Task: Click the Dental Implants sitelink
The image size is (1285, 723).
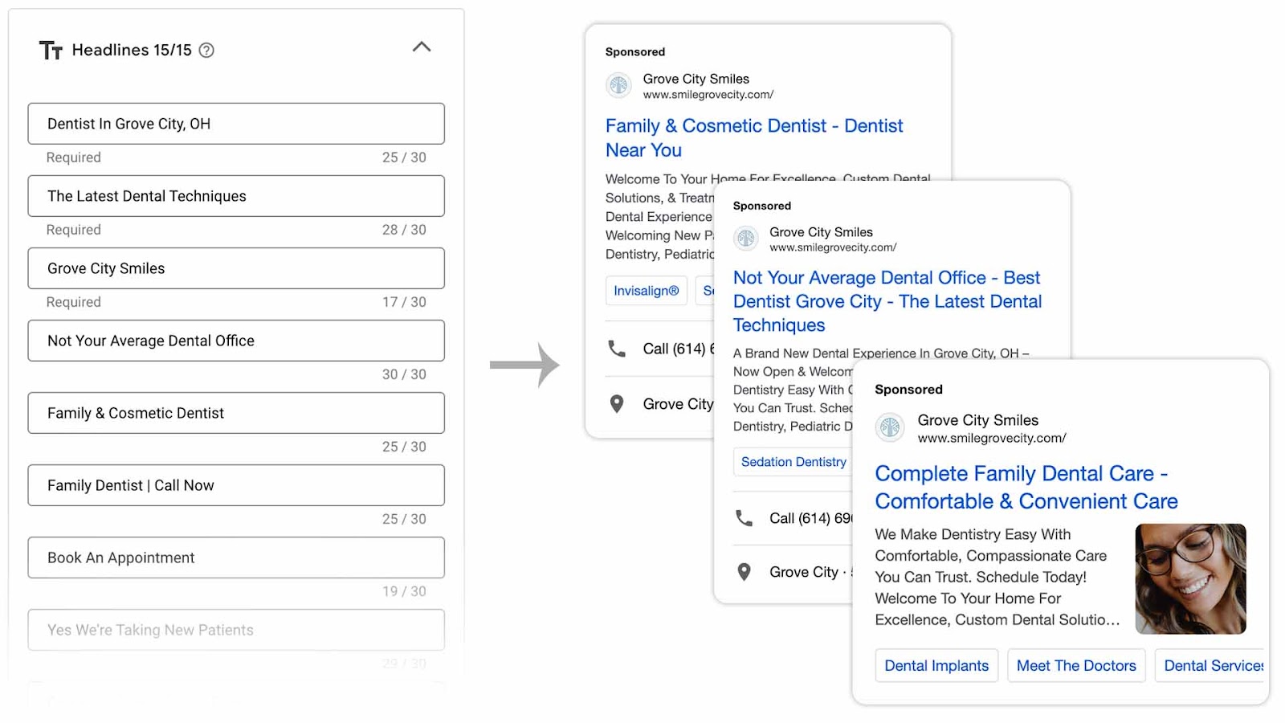Action: click(x=936, y=665)
